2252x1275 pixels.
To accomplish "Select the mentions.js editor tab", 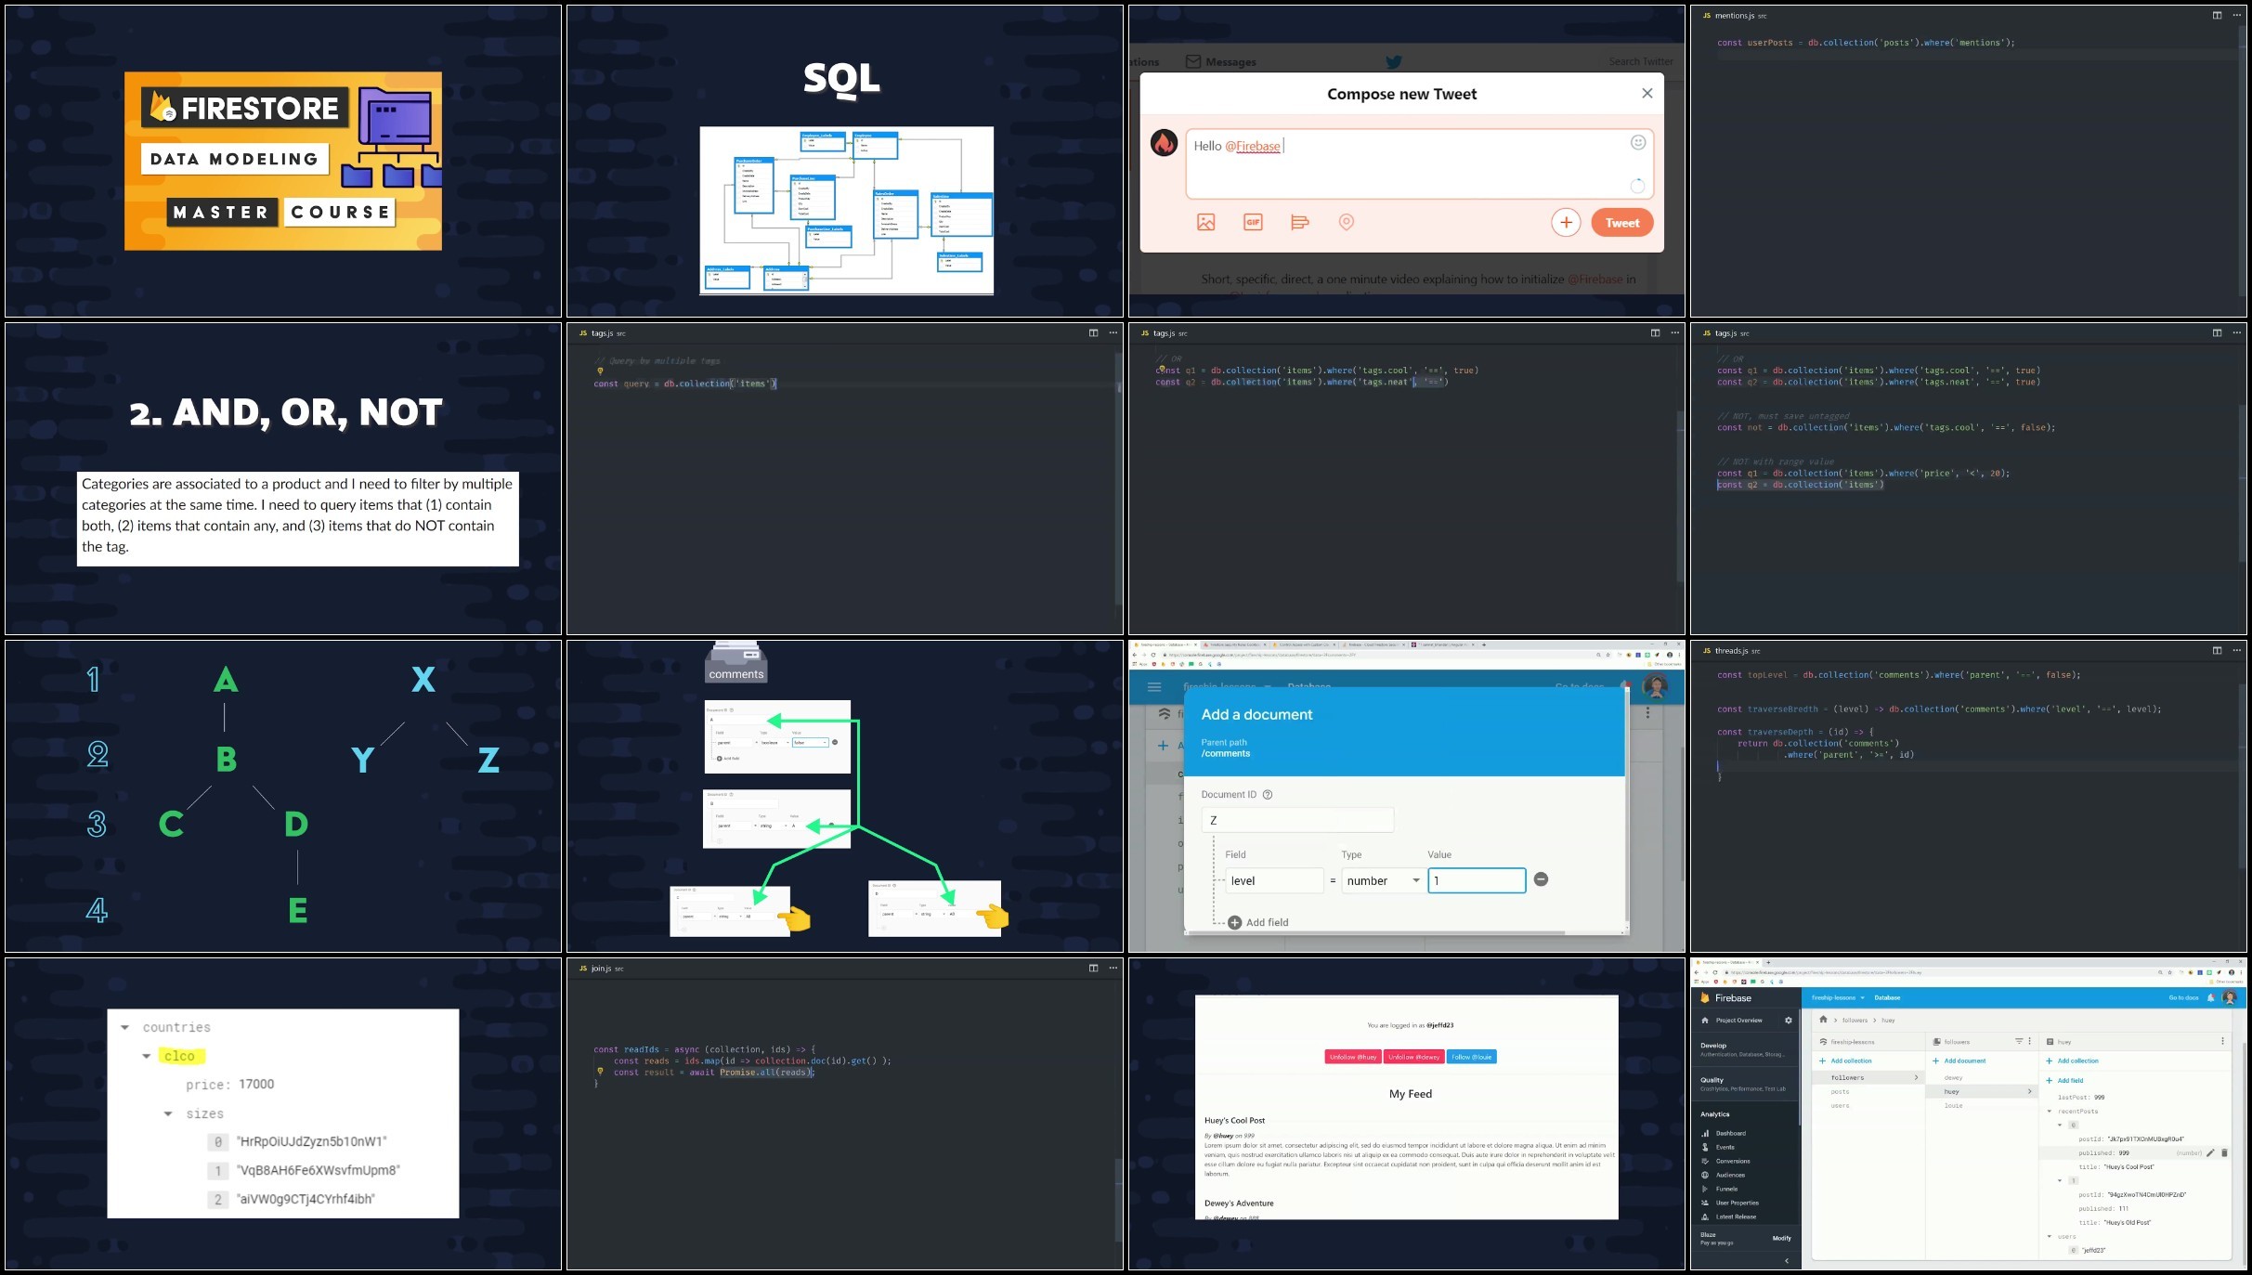I will tap(1734, 16).
